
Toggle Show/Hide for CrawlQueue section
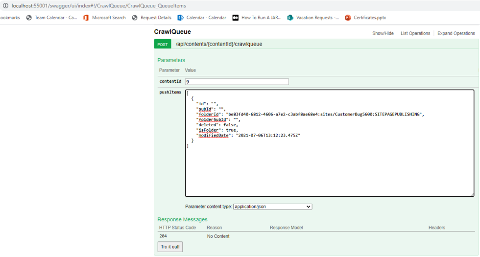tap(383, 33)
